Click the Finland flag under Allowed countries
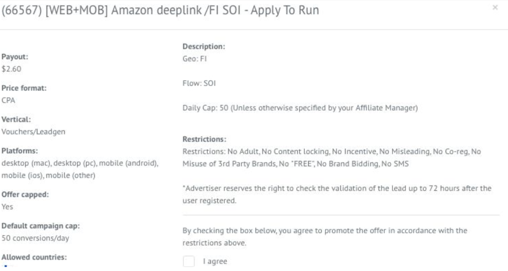508x271 pixels. 6,267
